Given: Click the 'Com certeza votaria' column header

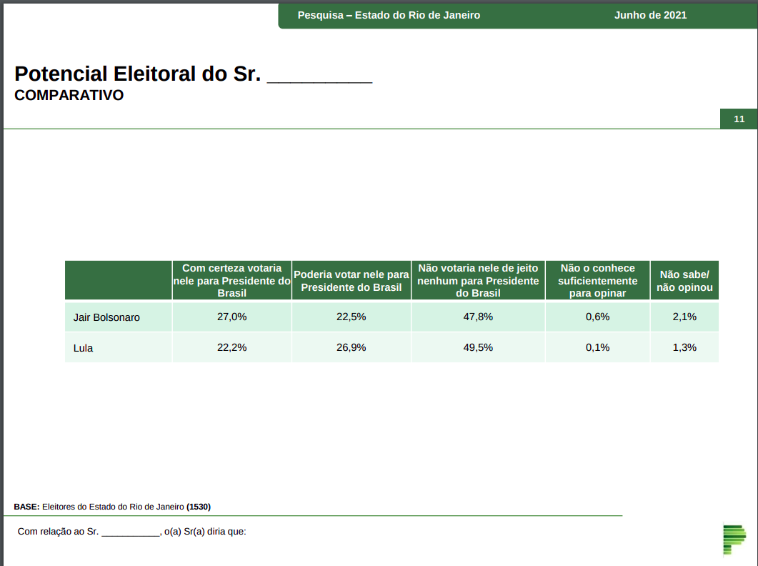Looking at the screenshot, I should point(231,280).
